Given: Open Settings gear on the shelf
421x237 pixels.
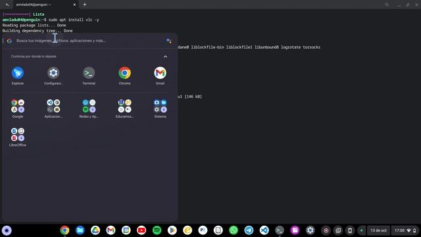Looking at the screenshot, I should pos(310,230).
